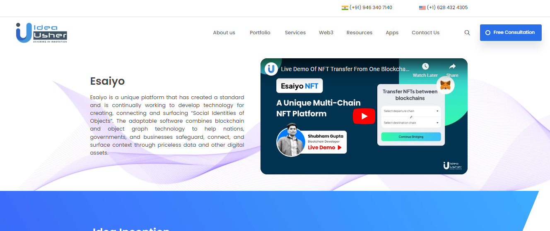Click the Free Consultation button
The width and height of the screenshot is (550, 231).
pyautogui.click(x=511, y=33)
